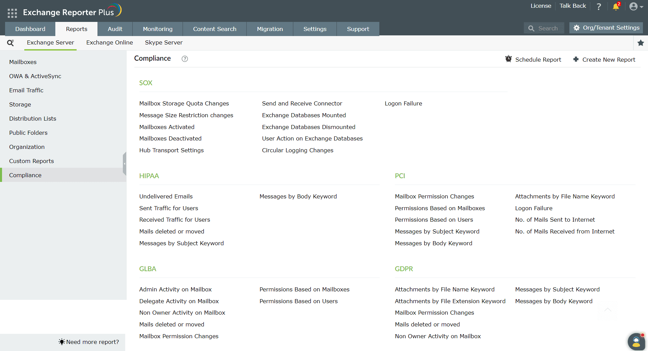Click the help circle beside Compliance heading
Image resolution: width=648 pixels, height=351 pixels.
click(x=185, y=59)
